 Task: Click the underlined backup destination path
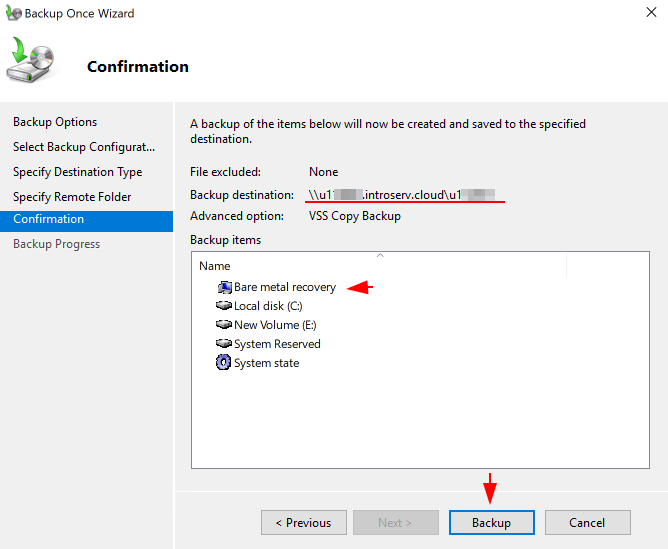coord(404,195)
